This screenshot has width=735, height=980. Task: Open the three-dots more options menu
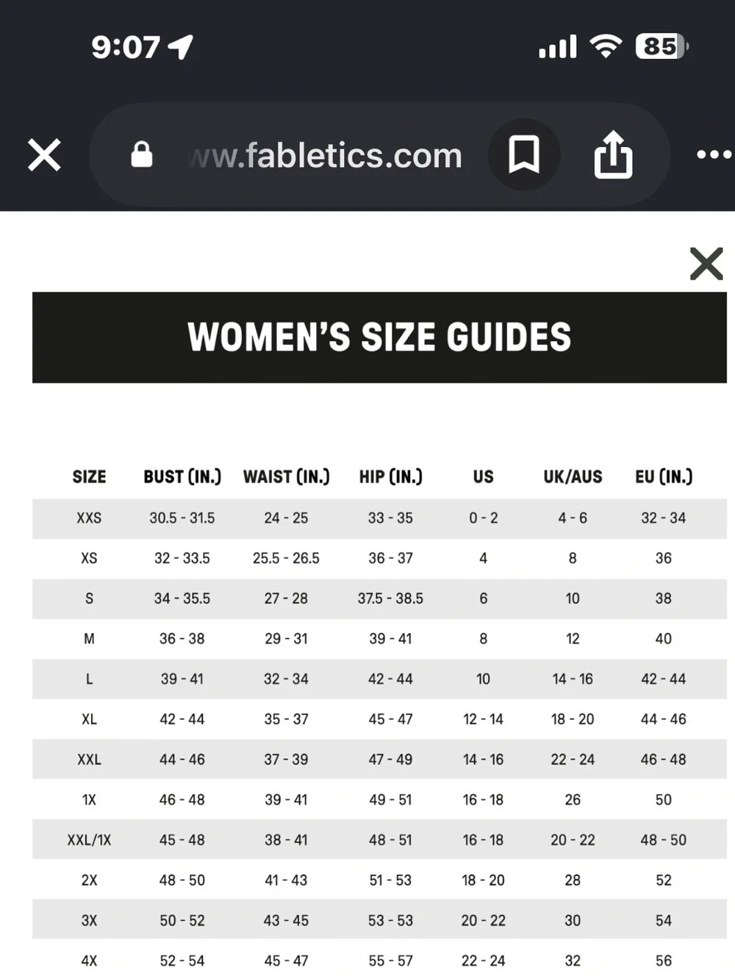714,154
